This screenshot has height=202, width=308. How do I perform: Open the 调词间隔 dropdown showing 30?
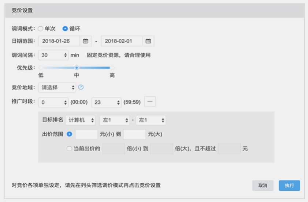[x=53, y=55]
